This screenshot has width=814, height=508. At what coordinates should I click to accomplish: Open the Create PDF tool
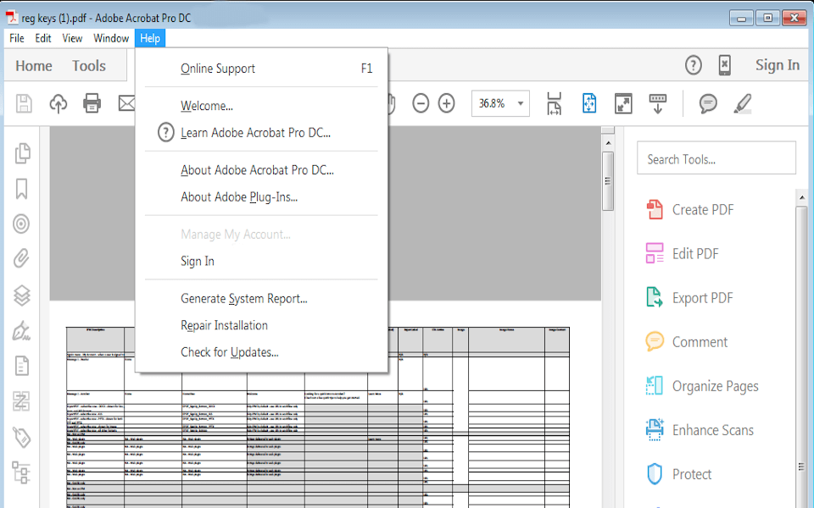pos(690,209)
